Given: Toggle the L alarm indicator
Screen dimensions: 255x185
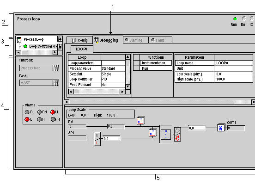Looking at the screenshot, I should (27, 119).
